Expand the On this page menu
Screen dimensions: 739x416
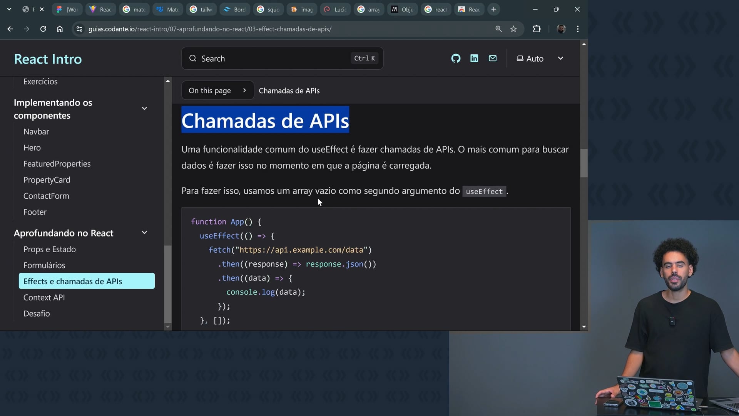click(x=217, y=91)
